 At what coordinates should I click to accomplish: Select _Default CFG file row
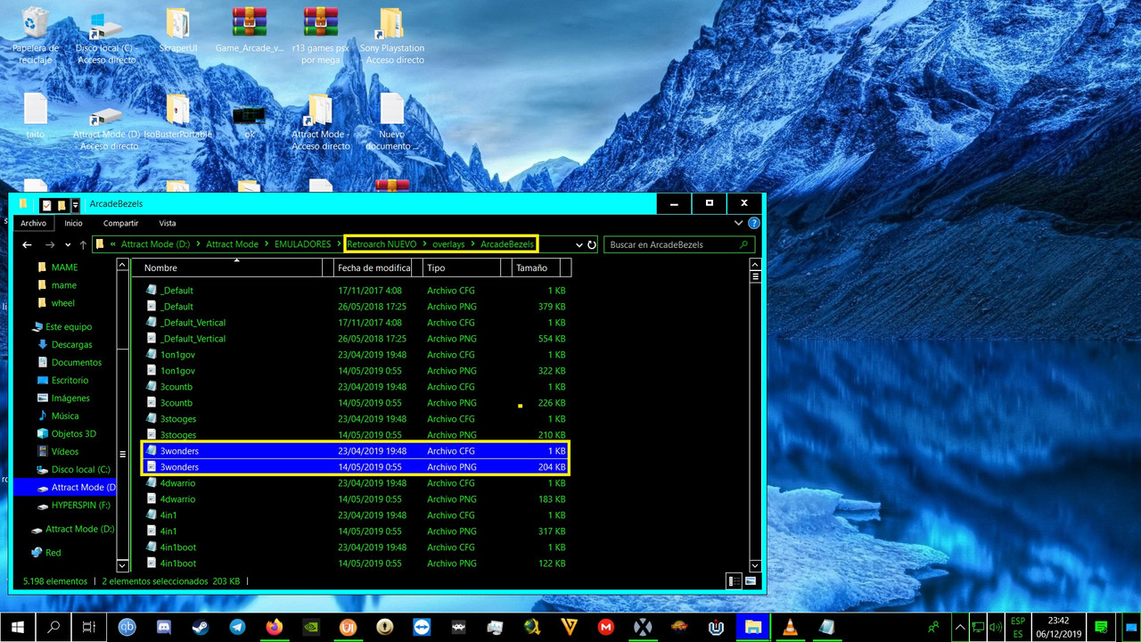357,291
